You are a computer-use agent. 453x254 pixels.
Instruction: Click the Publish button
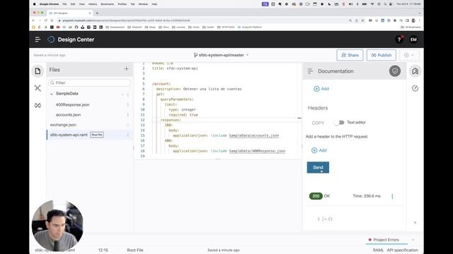click(382, 55)
